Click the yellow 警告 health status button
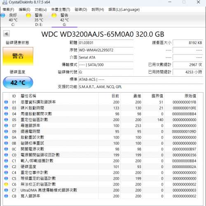 tap(18, 56)
